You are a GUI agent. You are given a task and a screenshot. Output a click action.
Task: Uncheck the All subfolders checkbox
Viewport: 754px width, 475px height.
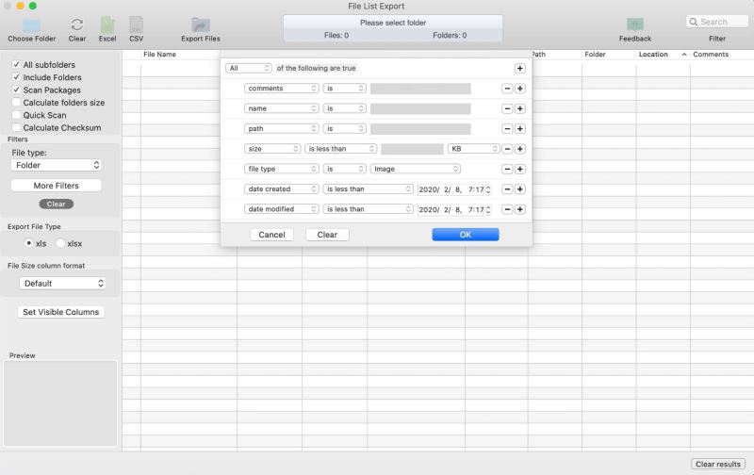click(16, 64)
